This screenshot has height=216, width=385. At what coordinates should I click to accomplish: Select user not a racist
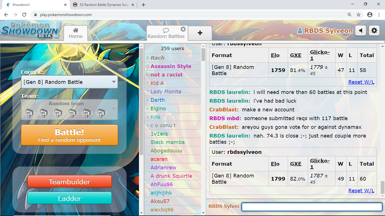(172, 75)
